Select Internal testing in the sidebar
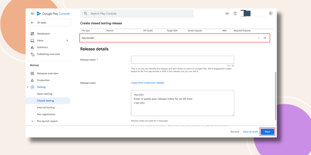 (x=46, y=107)
